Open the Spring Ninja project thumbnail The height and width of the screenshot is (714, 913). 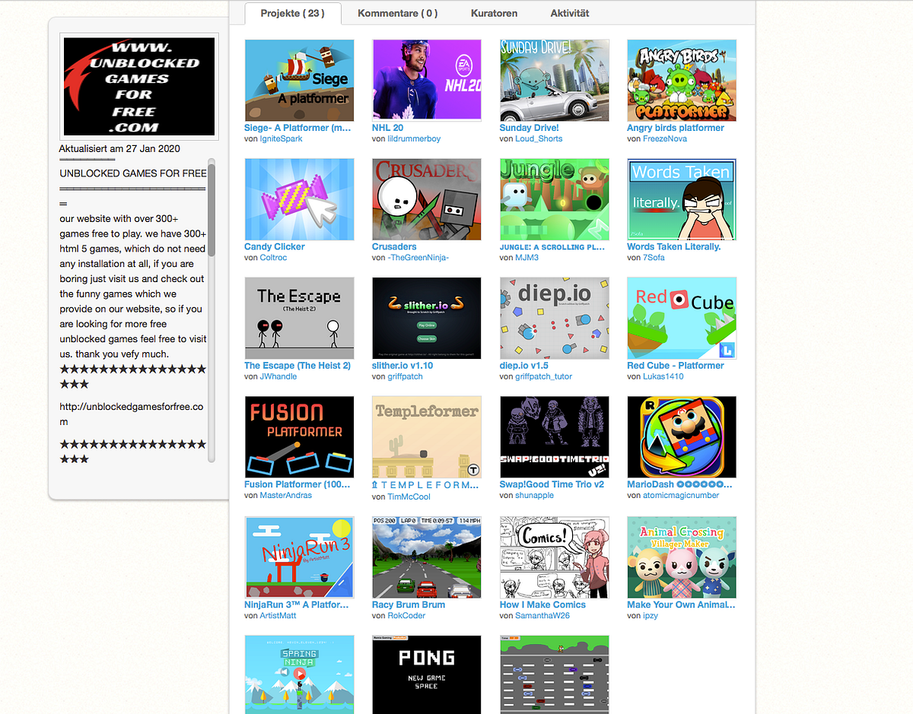[299, 674]
